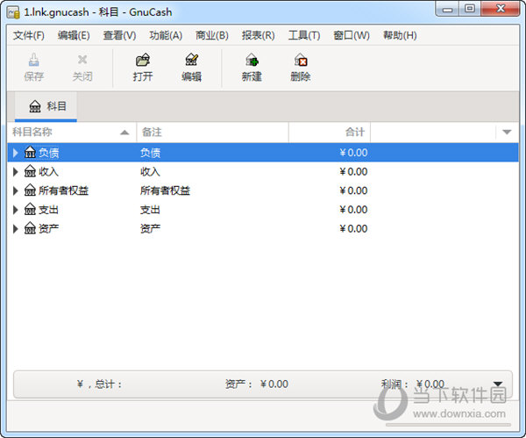Expand the 支出 account tree
This screenshot has height=438, width=526.
click(x=16, y=210)
